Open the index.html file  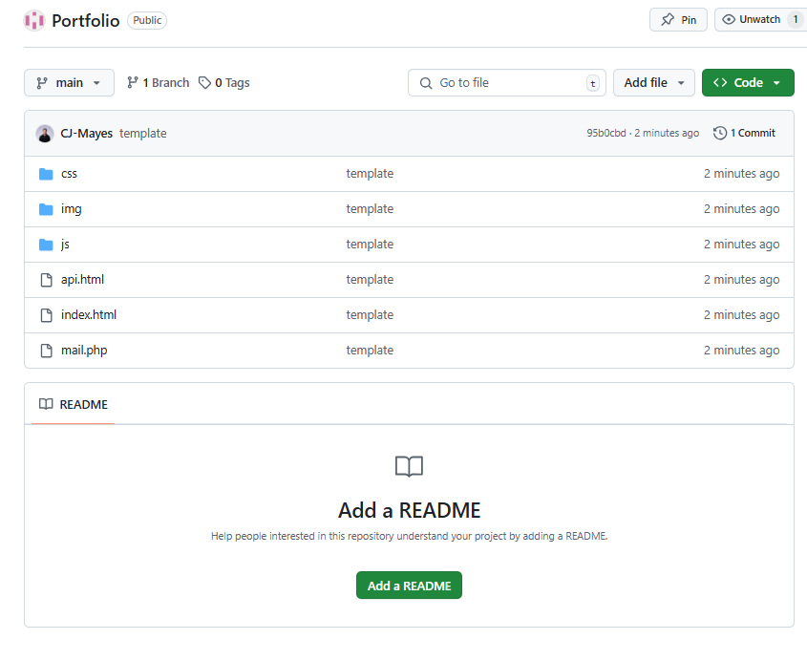coord(89,315)
